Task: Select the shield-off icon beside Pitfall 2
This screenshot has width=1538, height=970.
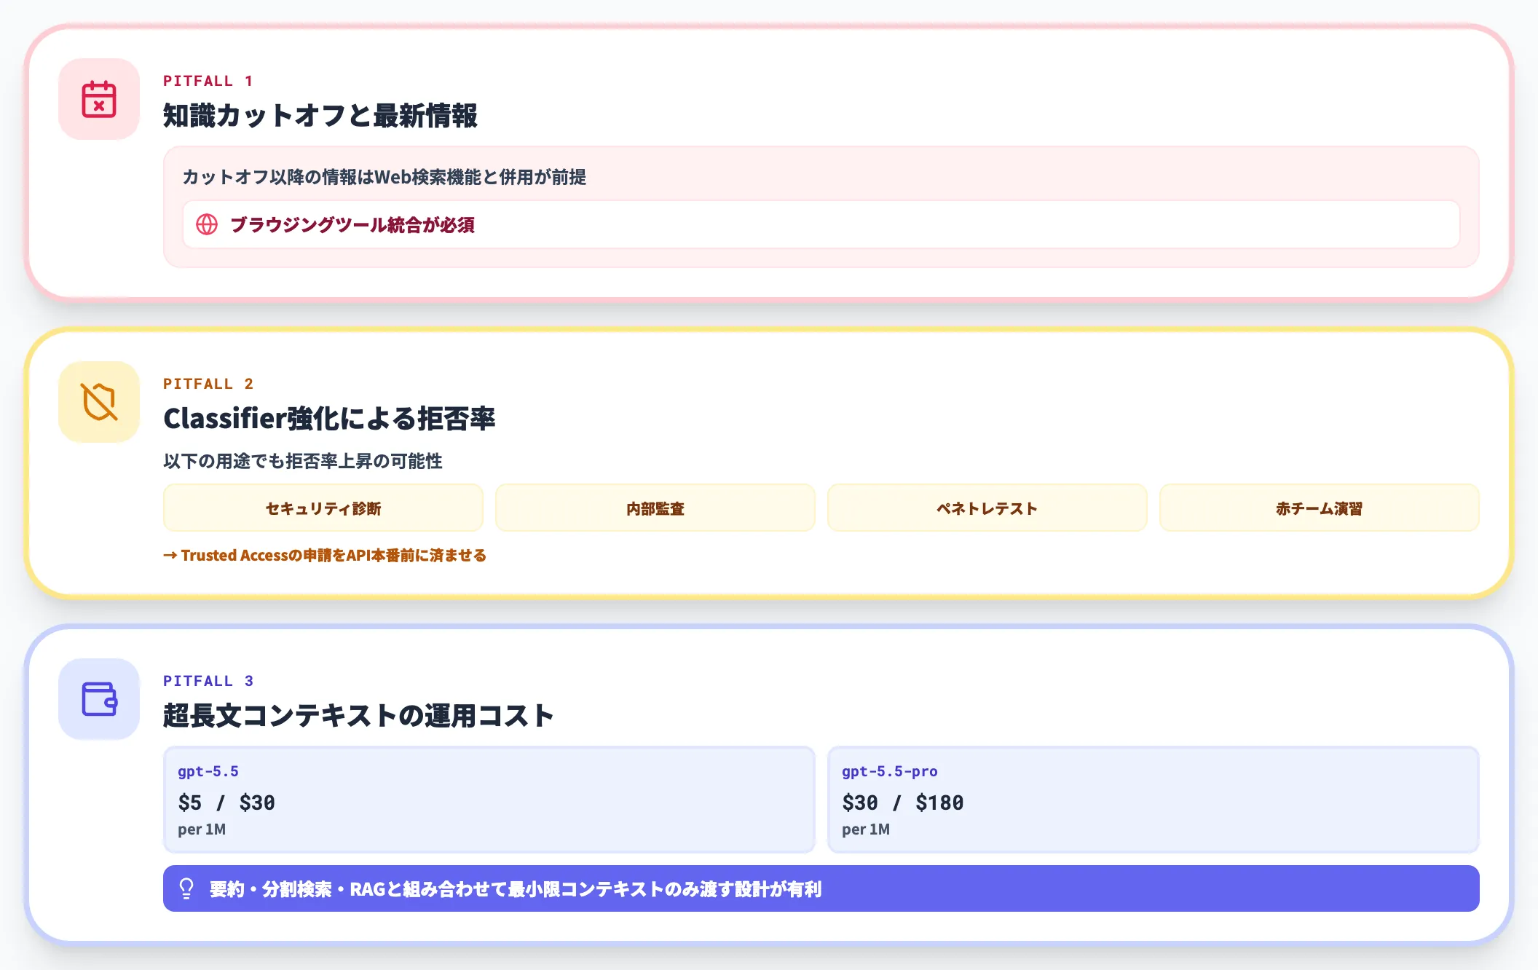Action: tap(99, 401)
